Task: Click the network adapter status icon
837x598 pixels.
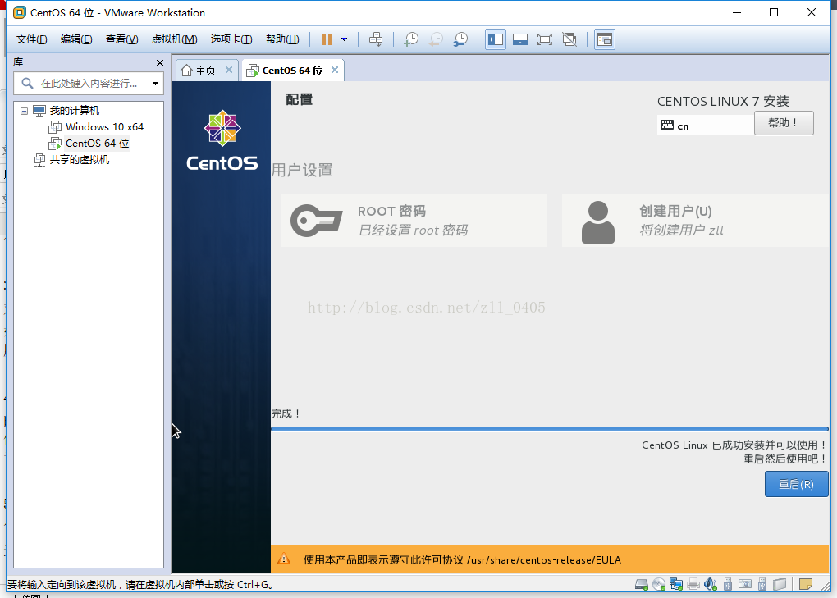Action: pyautogui.click(x=676, y=584)
